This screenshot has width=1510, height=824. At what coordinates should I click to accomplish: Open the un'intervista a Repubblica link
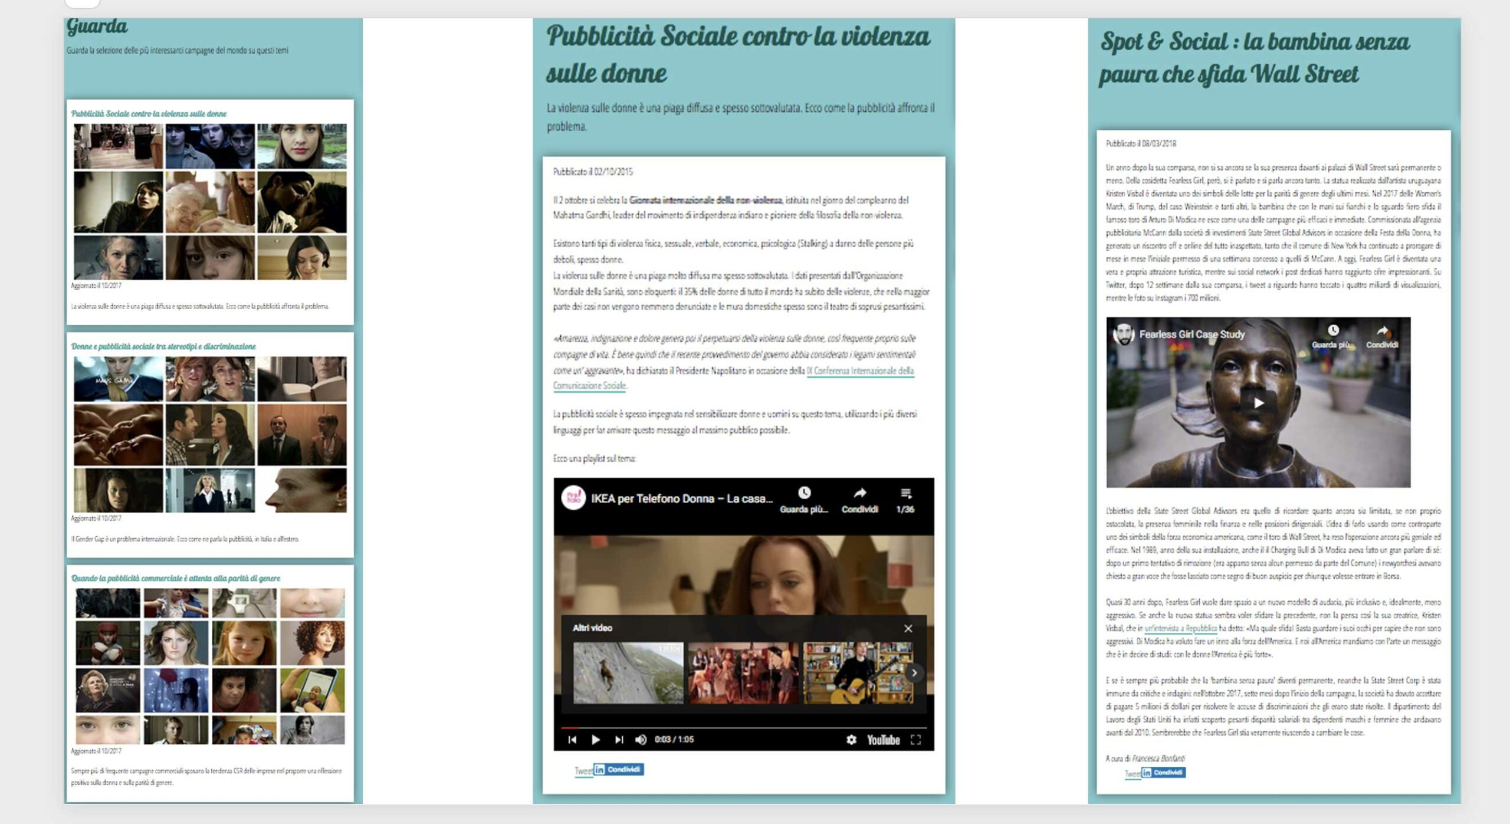1180,629
